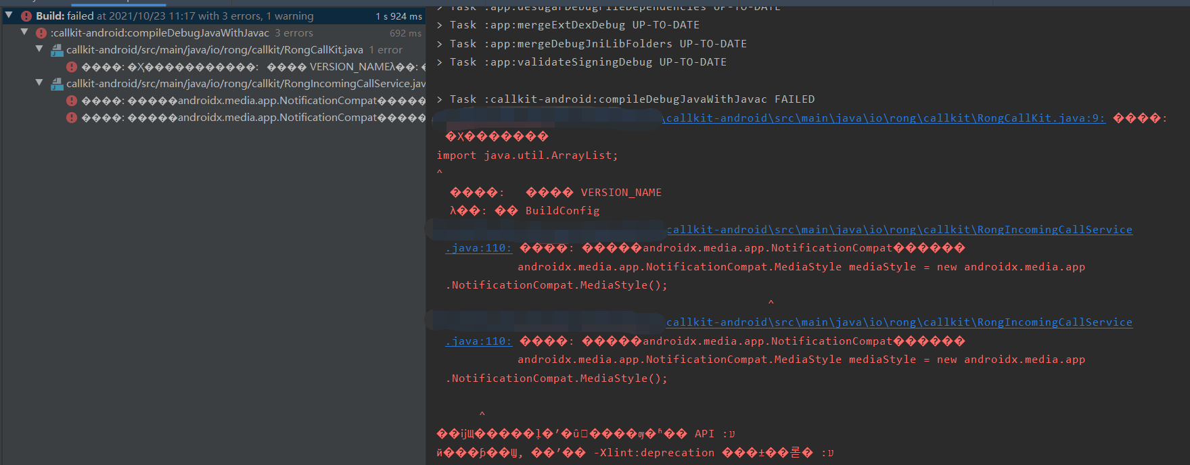The height and width of the screenshot is (465, 1190).
Task: Click the RongIncomingCallService file icon
Action: [58, 83]
